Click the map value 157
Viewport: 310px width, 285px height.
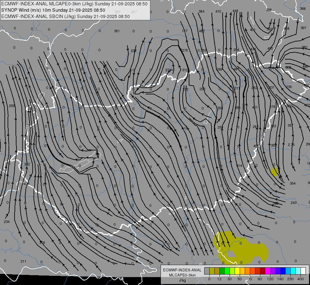(x=185, y=31)
